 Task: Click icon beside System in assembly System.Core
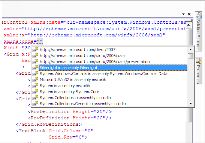click(x=35, y=92)
